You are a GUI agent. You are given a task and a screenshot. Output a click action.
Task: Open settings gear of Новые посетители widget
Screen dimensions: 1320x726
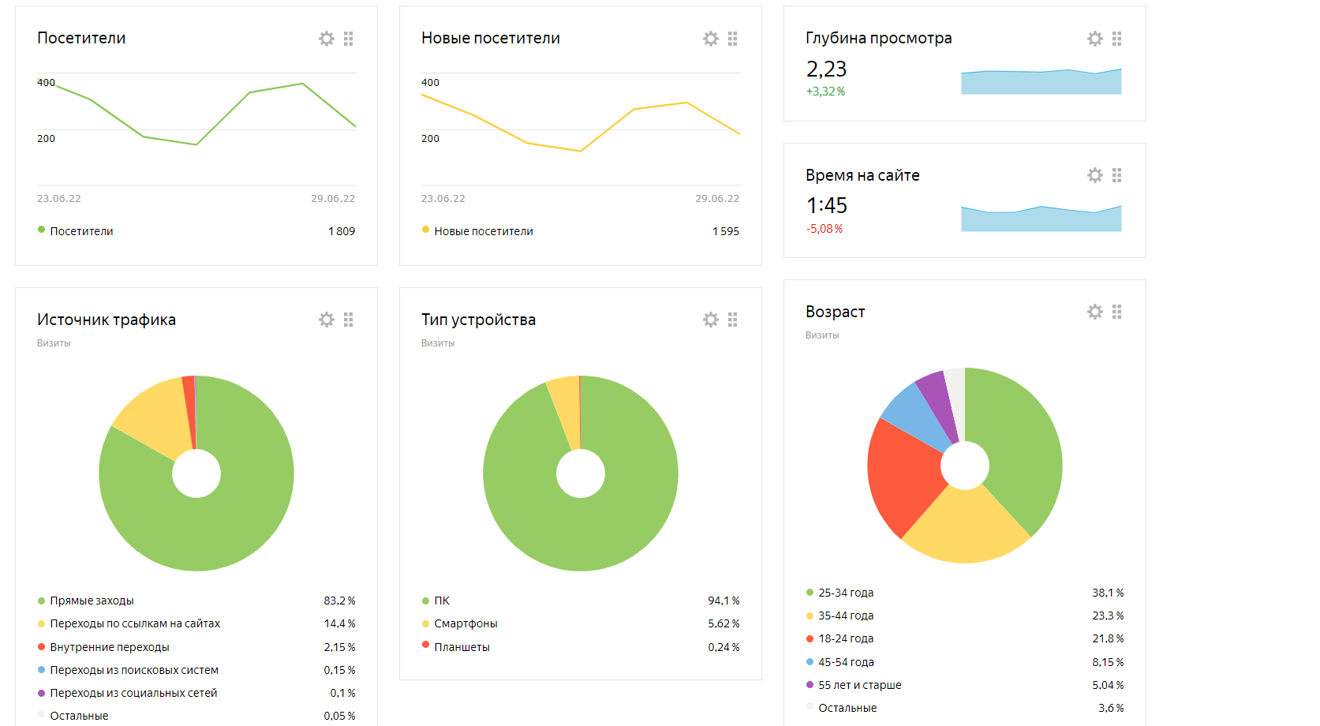710,39
